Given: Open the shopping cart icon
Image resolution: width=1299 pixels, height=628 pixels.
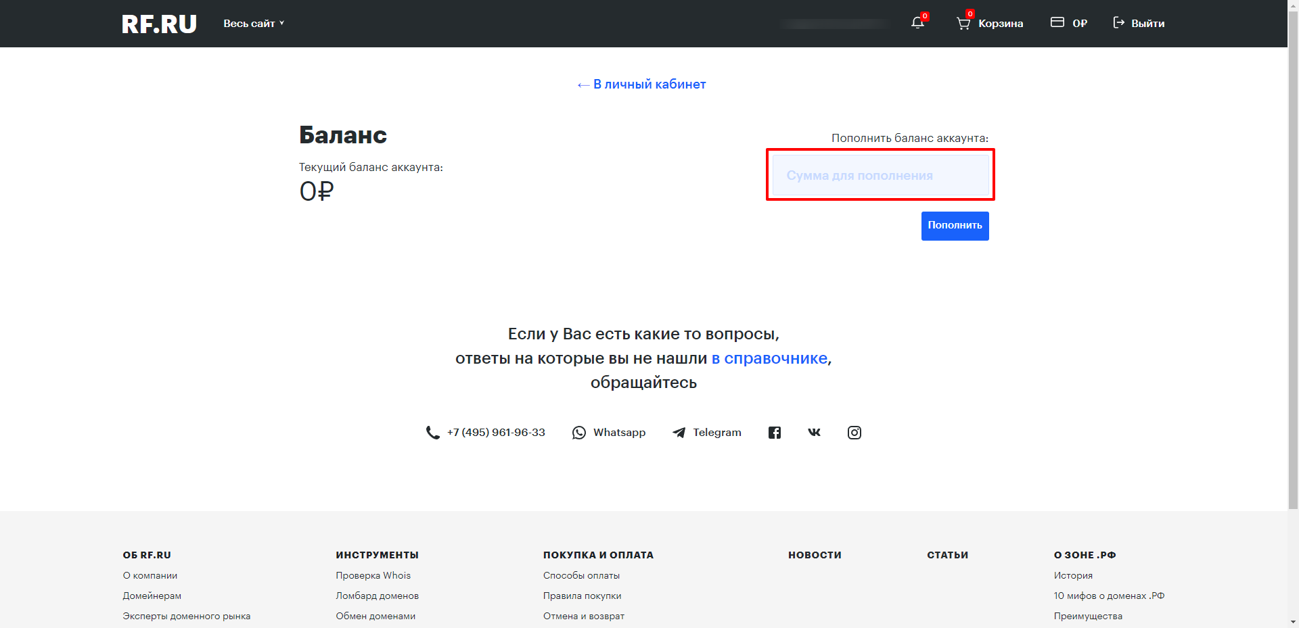Looking at the screenshot, I should (963, 24).
